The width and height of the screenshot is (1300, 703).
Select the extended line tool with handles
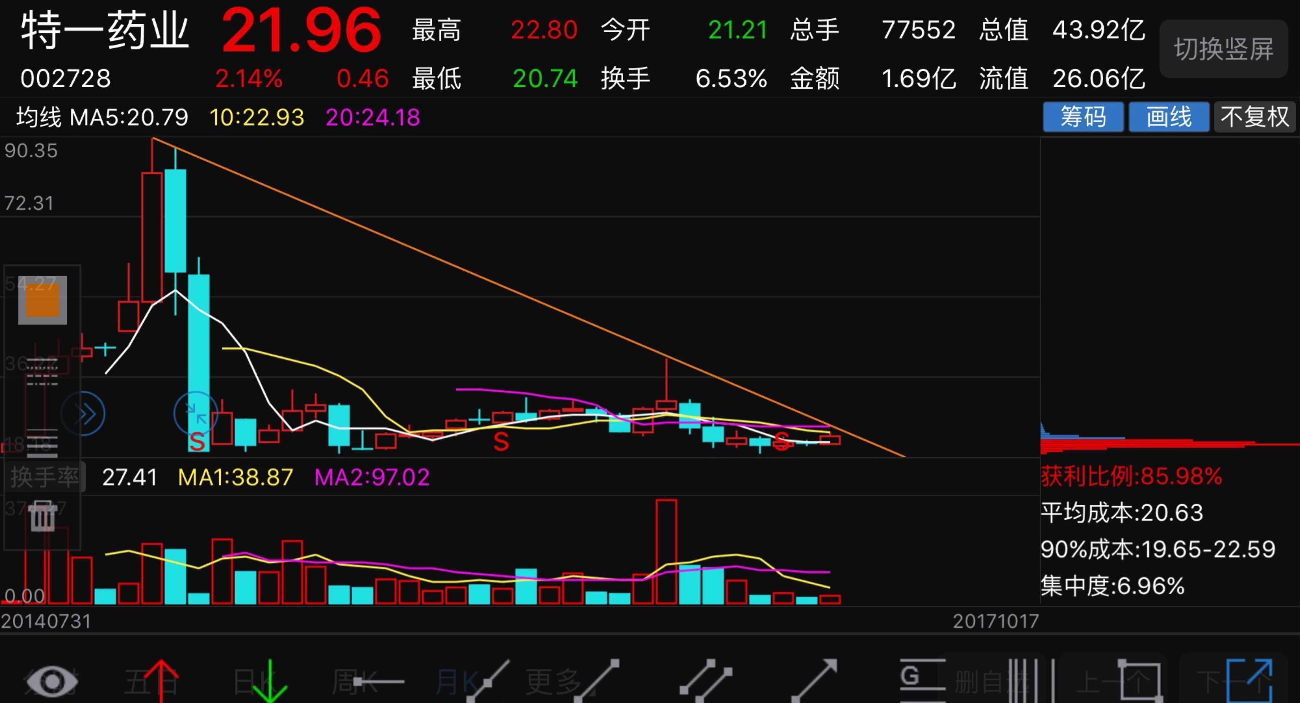click(x=488, y=681)
